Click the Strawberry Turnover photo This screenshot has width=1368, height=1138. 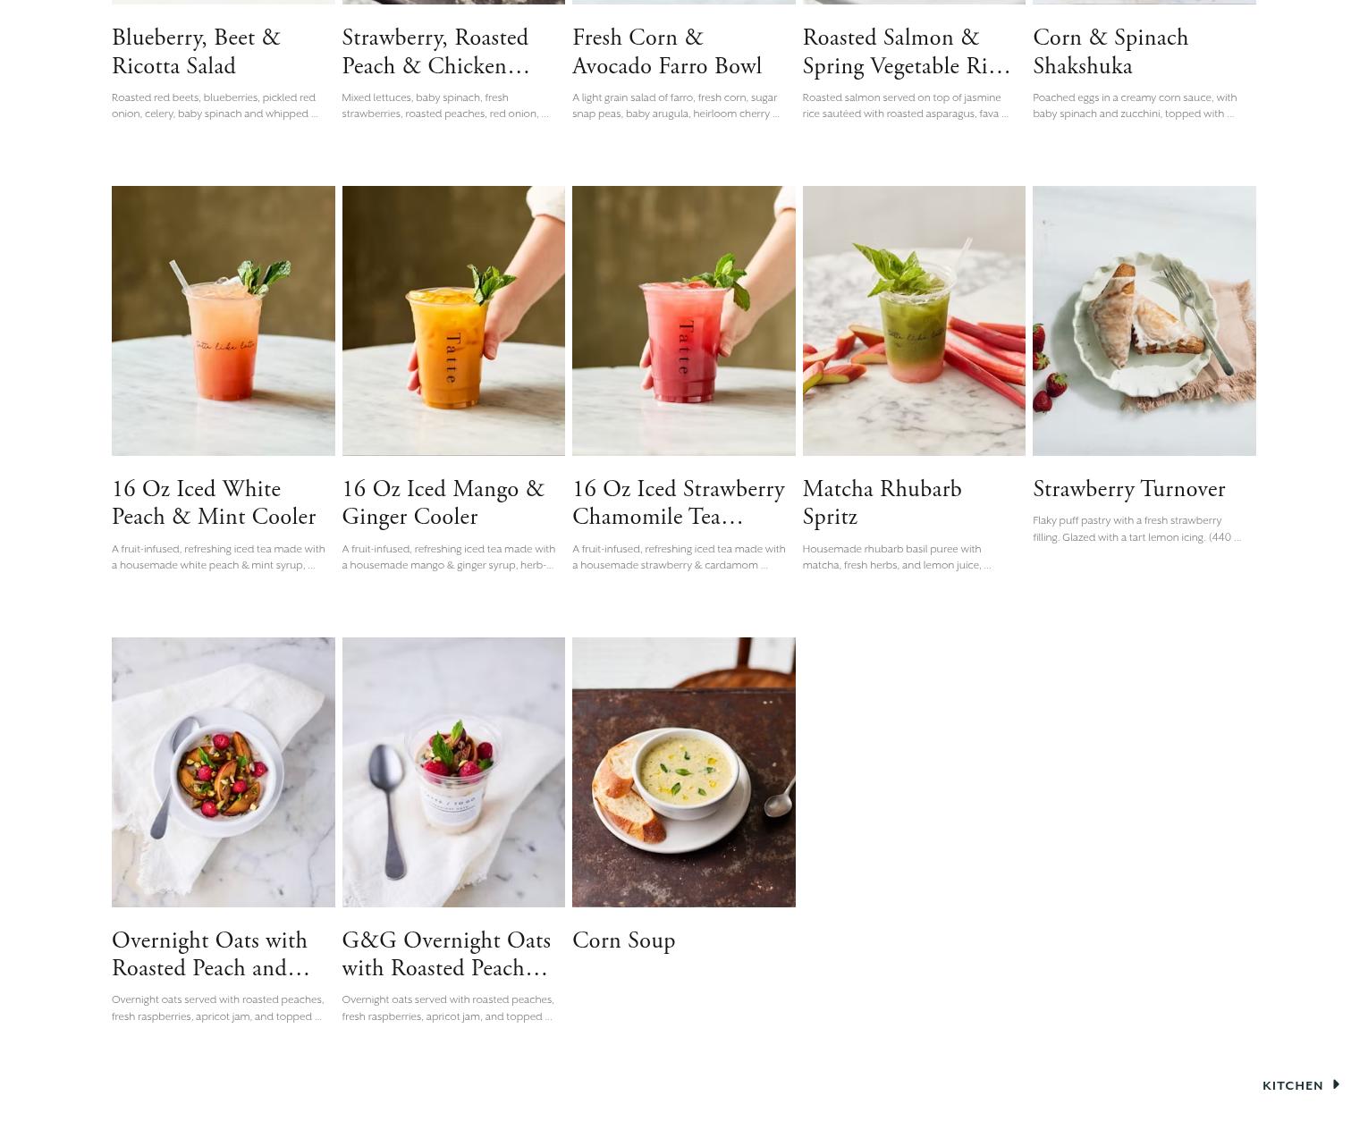pyautogui.click(x=1144, y=321)
